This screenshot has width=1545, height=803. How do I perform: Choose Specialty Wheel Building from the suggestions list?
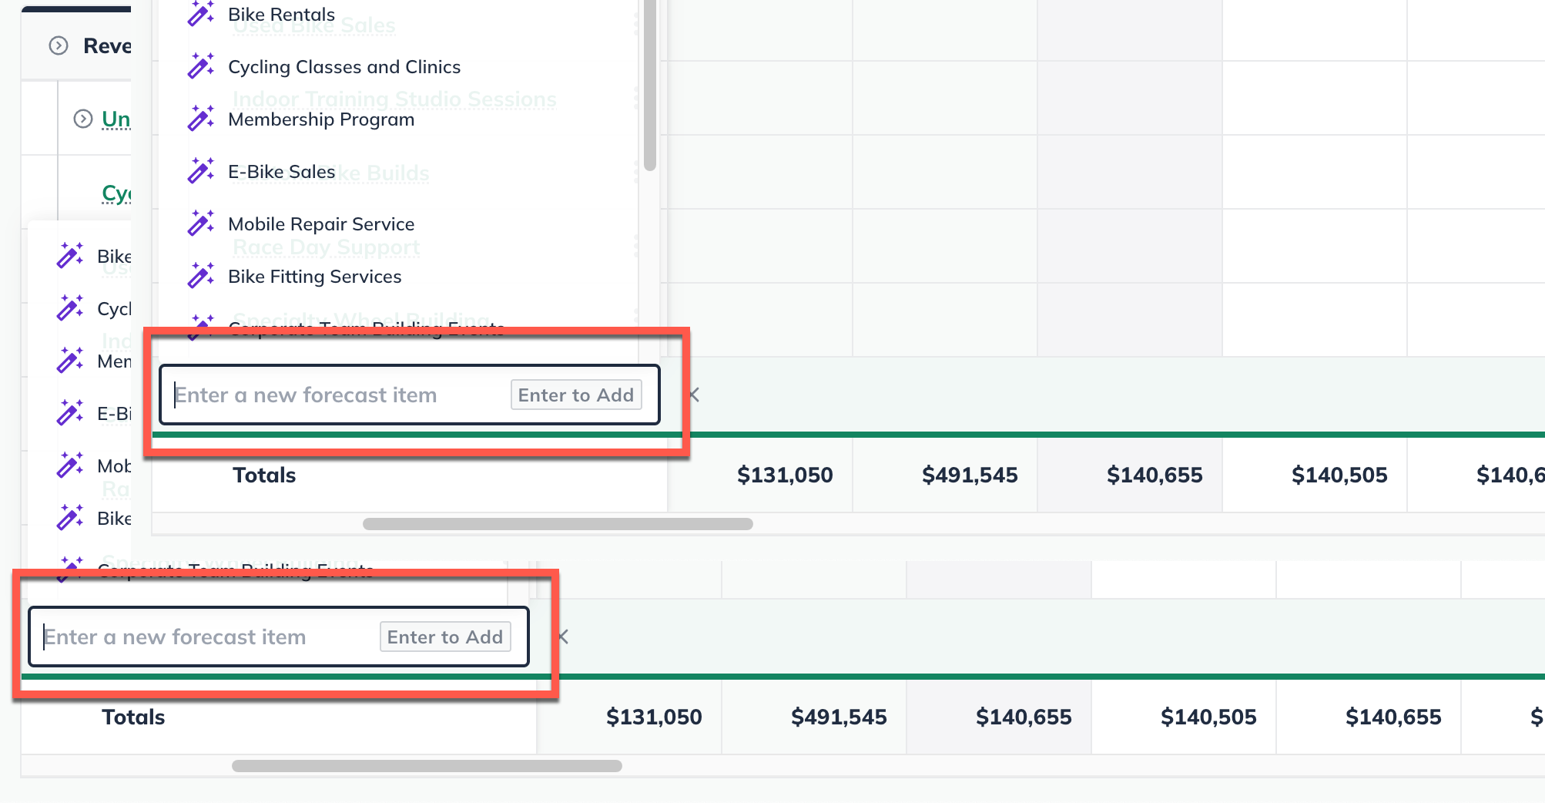[362, 321]
